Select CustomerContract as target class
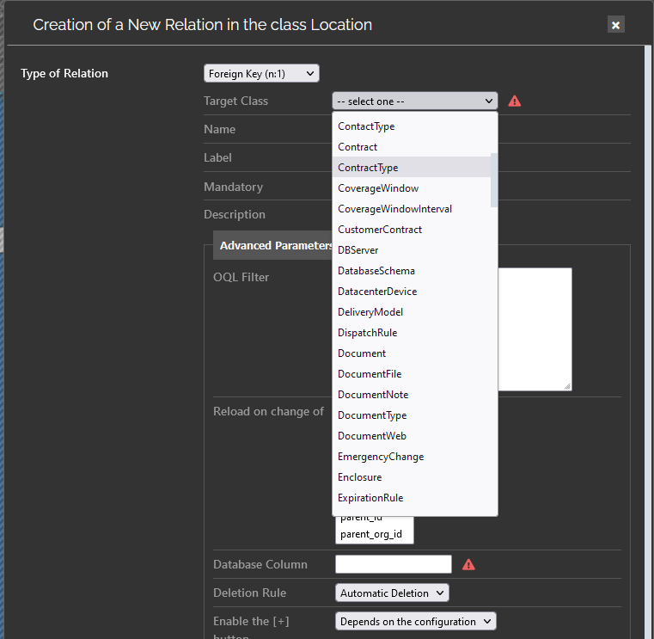Image resolution: width=654 pixels, height=639 pixels. 380,230
